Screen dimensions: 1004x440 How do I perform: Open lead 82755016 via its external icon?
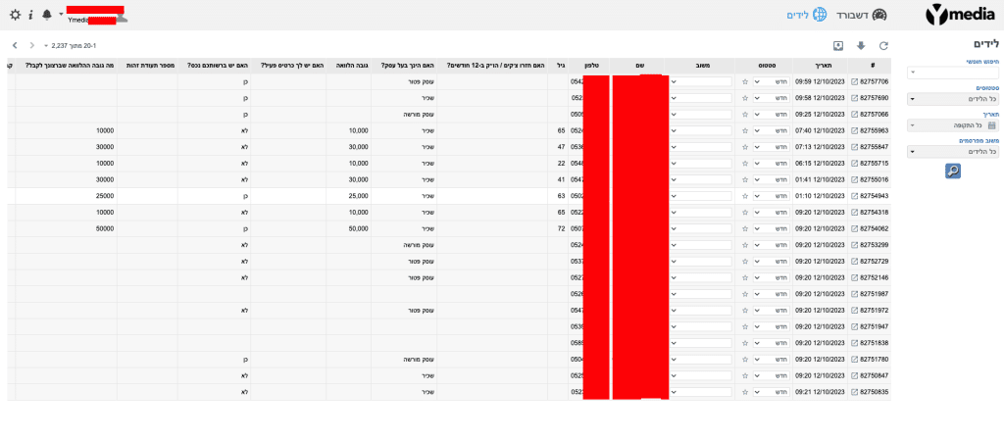854,179
